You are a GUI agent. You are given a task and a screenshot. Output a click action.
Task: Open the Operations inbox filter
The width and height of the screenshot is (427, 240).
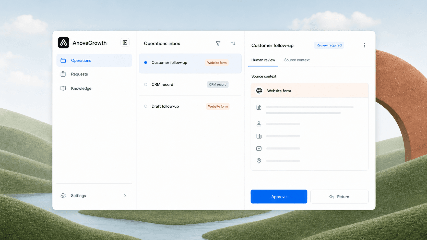coord(218,43)
